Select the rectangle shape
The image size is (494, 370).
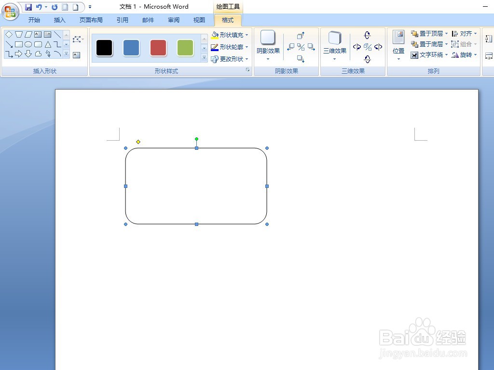click(x=19, y=44)
